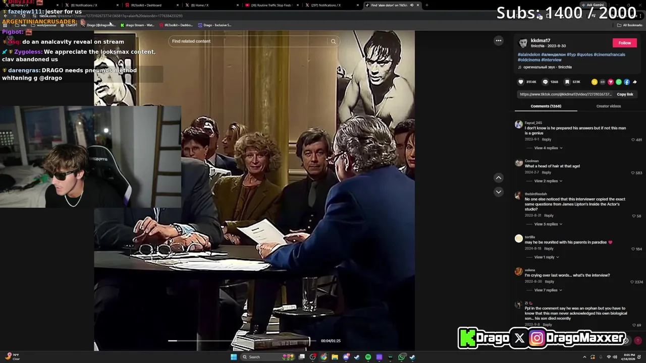Screen dimensions: 646x363
Task: Open more share options arrow
Action: [x=635, y=82]
